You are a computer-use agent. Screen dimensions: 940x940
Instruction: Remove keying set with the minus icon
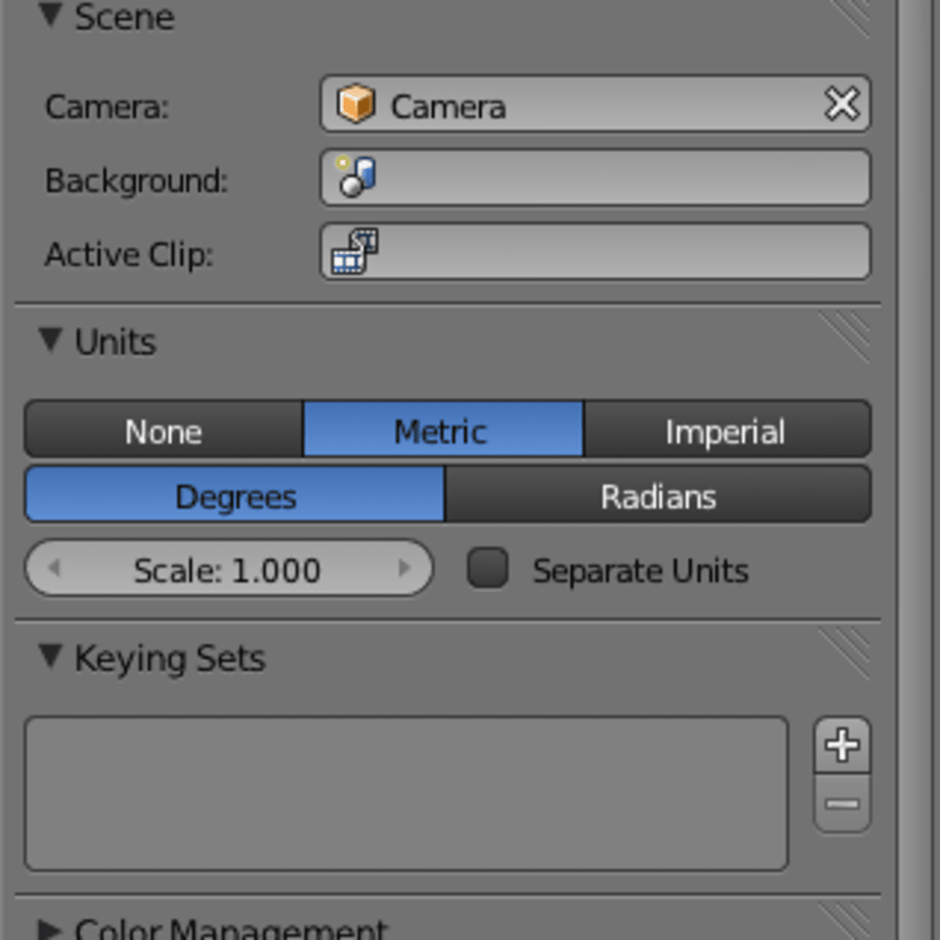pos(842,804)
